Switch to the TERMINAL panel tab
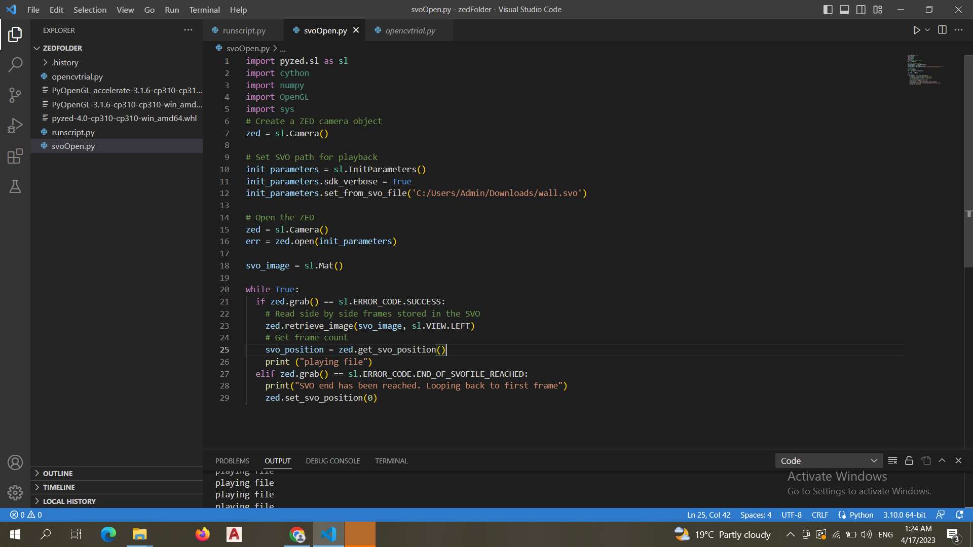This screenshot has height=547, width=973. pos(391,461)
